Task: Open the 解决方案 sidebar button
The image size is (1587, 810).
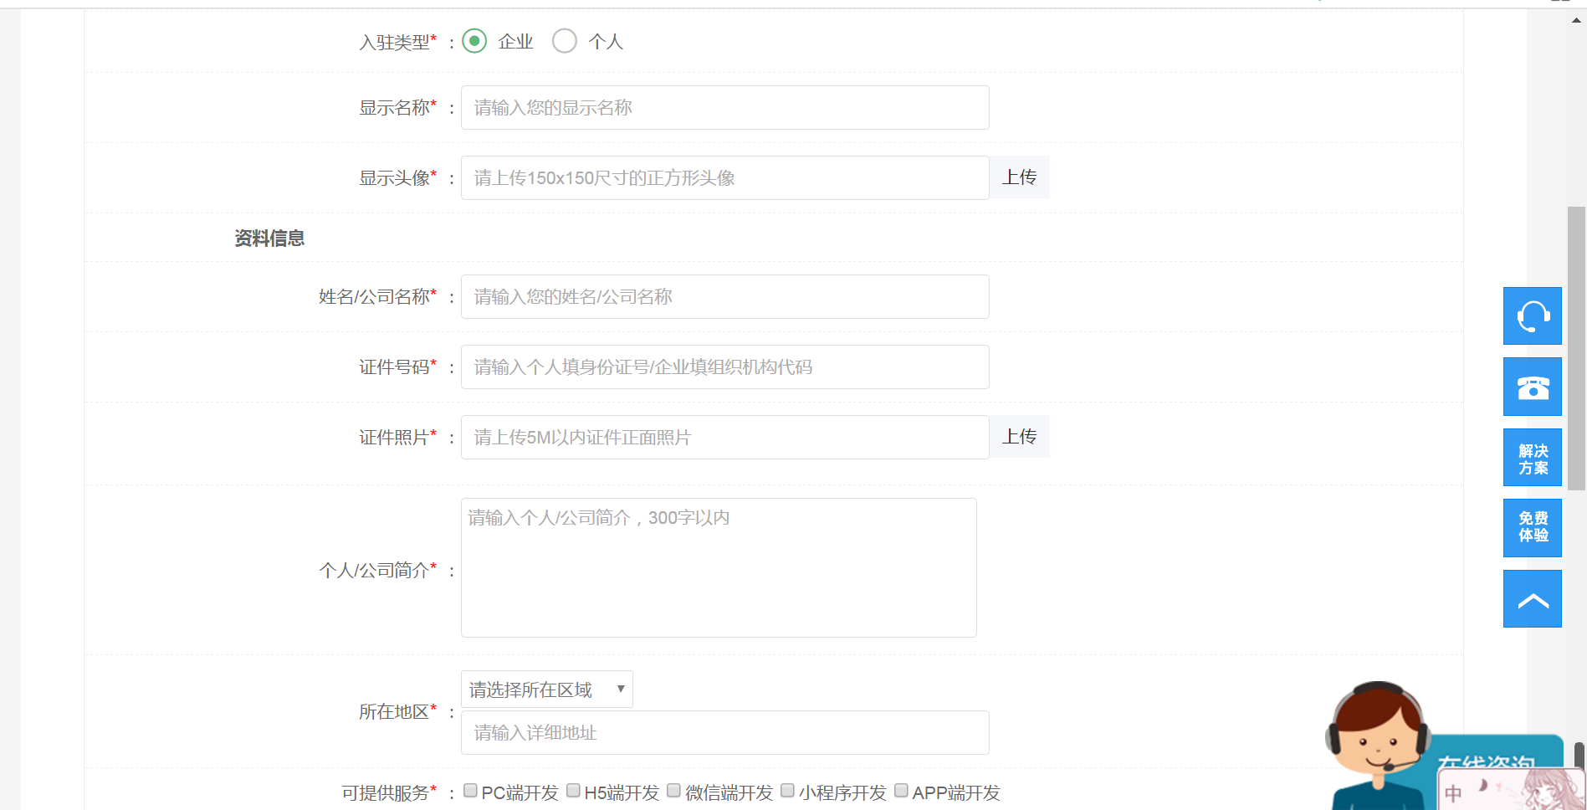Action: point(1532,458)
